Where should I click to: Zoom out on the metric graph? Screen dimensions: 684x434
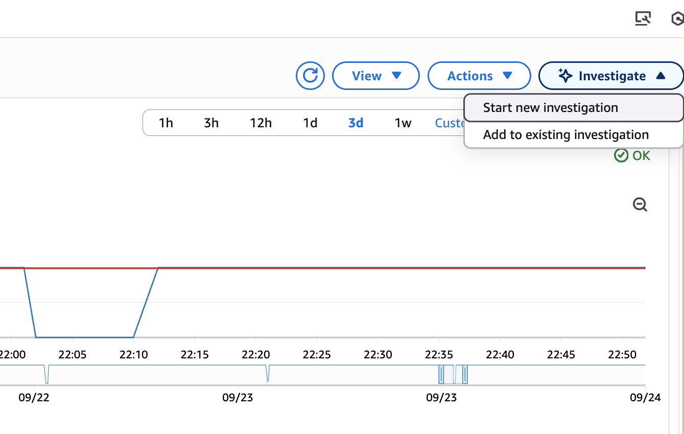pos(640,204)
